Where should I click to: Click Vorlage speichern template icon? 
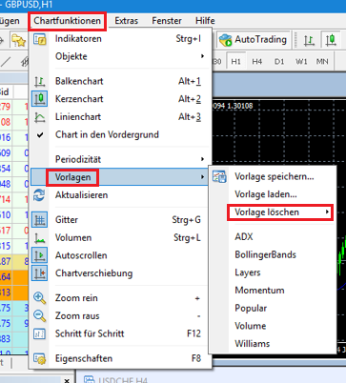pyautogui.click(x=219, y=177)
